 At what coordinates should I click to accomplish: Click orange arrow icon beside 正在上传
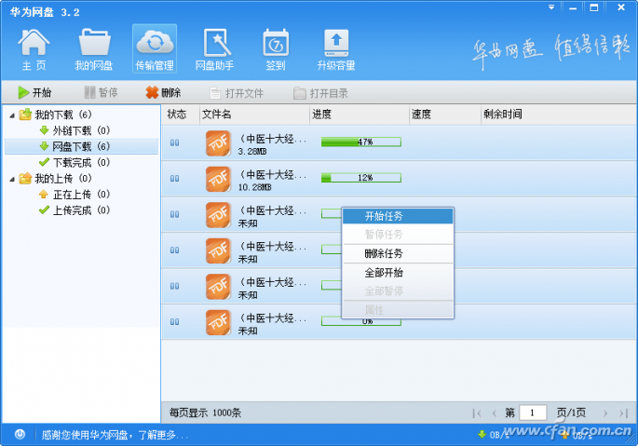tap(44, 194)
